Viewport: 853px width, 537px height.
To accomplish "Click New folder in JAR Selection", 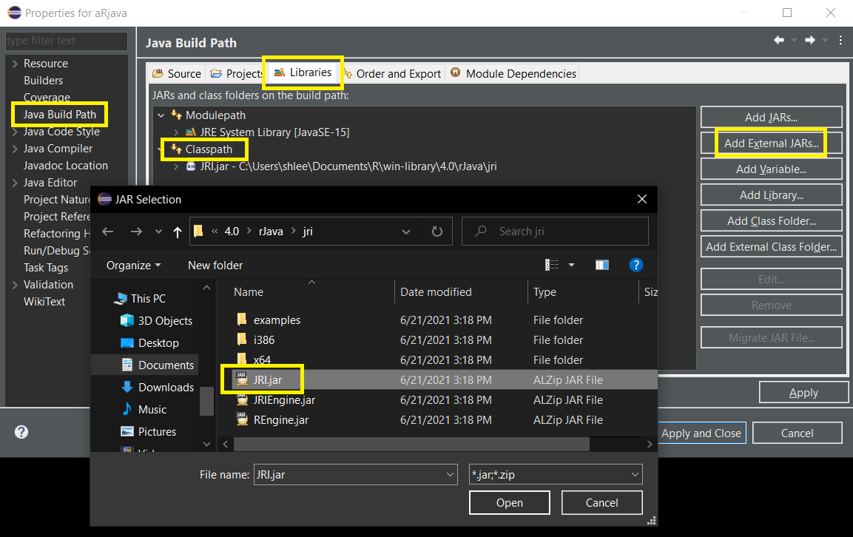I will pos(215,266).
